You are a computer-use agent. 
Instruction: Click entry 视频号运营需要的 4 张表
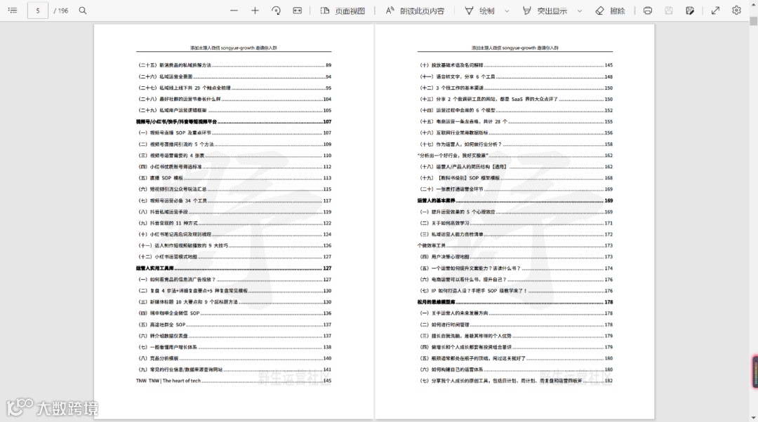[x=234, y=156]
